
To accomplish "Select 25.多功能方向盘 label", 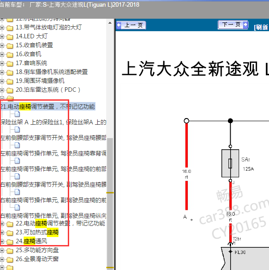I will [x=37, y=250].
